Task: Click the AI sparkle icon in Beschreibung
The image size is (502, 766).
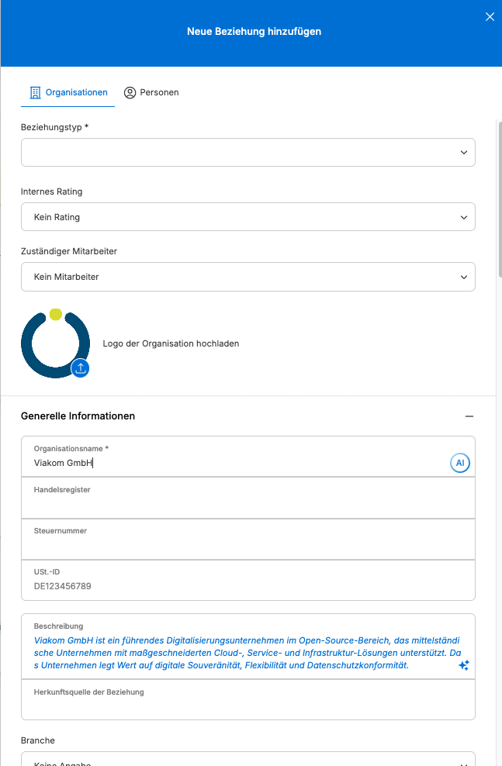Action: 464,665
